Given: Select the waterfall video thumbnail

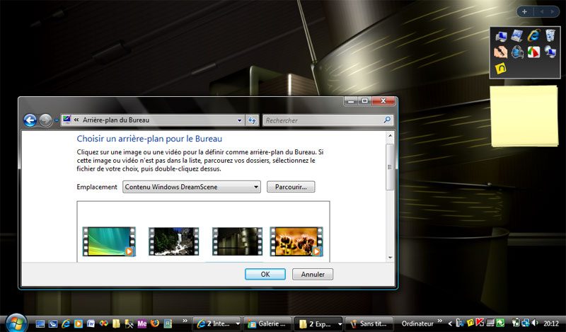Looking at the screenshot, I should click(x=173, y=241).
